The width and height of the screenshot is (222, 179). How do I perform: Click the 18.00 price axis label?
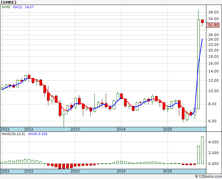[213, 56]
